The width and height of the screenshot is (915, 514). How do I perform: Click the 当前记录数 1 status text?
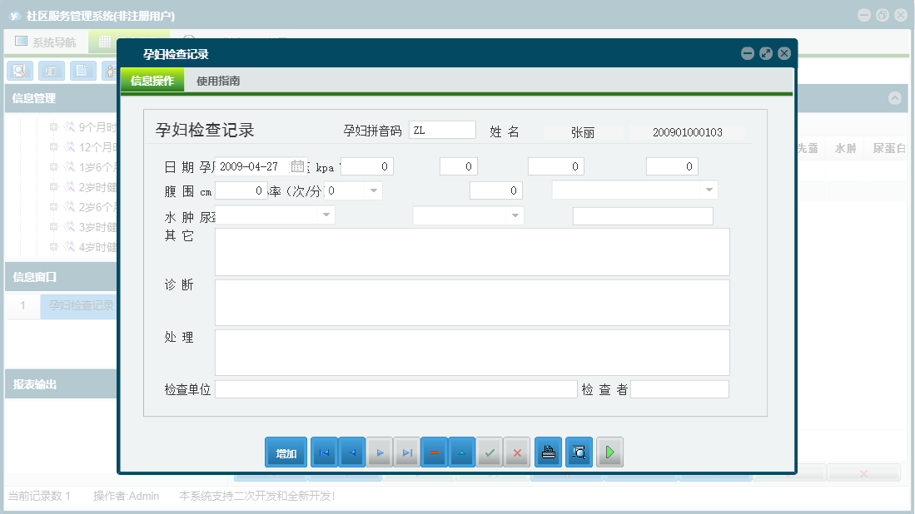[x=39, y=496]
